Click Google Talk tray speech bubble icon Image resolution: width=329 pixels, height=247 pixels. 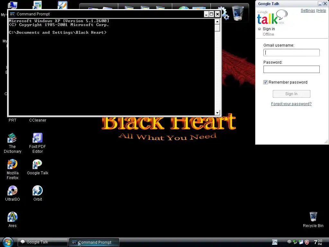[x=289, y=242]
